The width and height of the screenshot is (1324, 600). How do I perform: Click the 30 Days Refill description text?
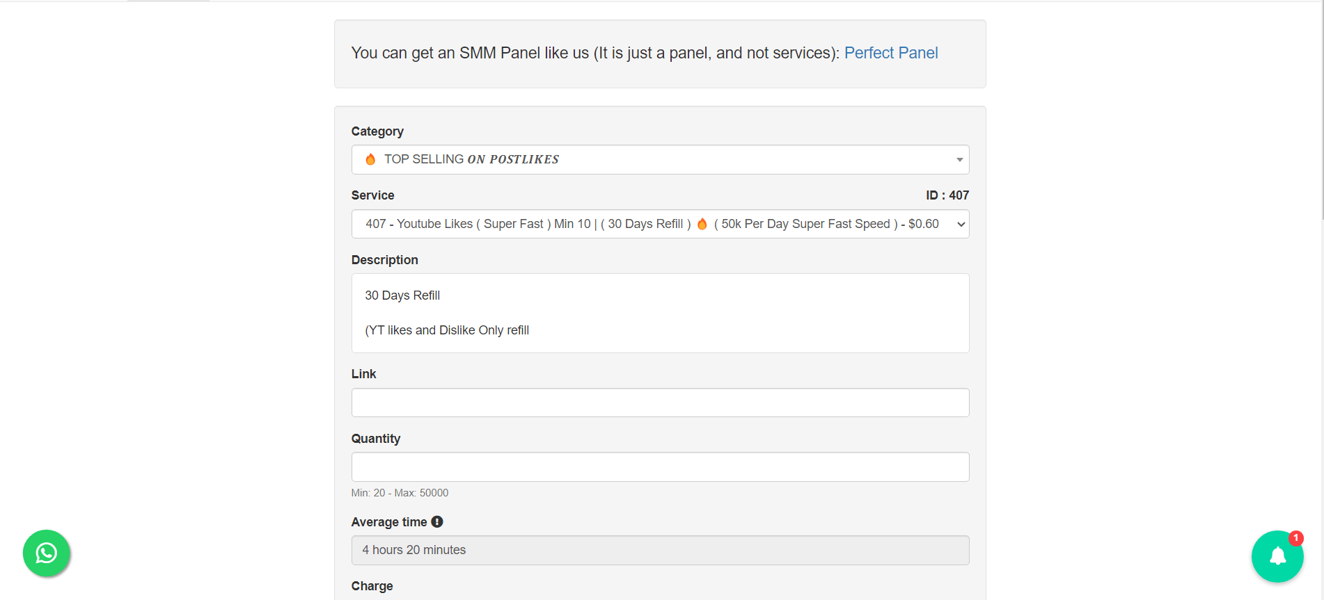(x=402, y=295)
